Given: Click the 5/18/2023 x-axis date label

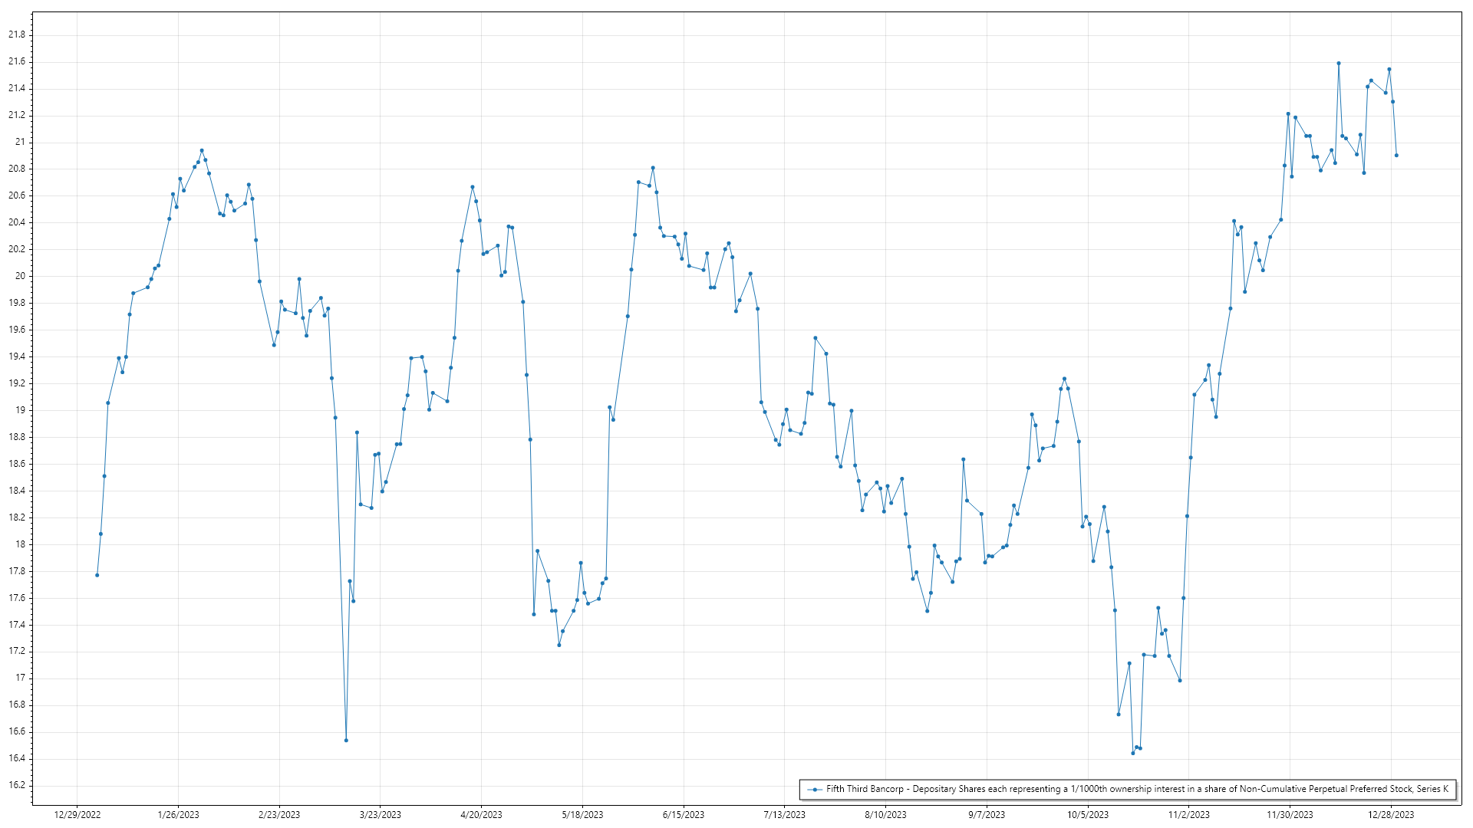Looking at the screenshot, I should point(582,815).
